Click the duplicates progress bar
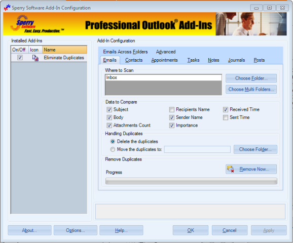Screen dimensions: 293x243 [x=191, y=181]
